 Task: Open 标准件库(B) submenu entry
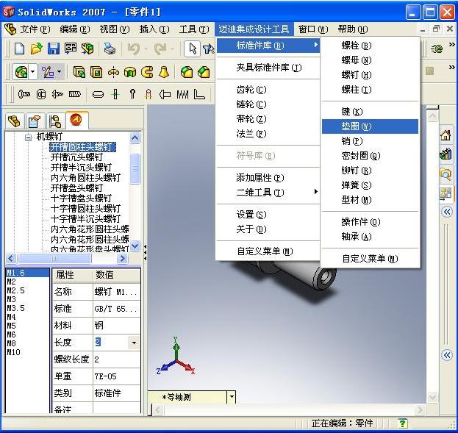tap(268, 46)
